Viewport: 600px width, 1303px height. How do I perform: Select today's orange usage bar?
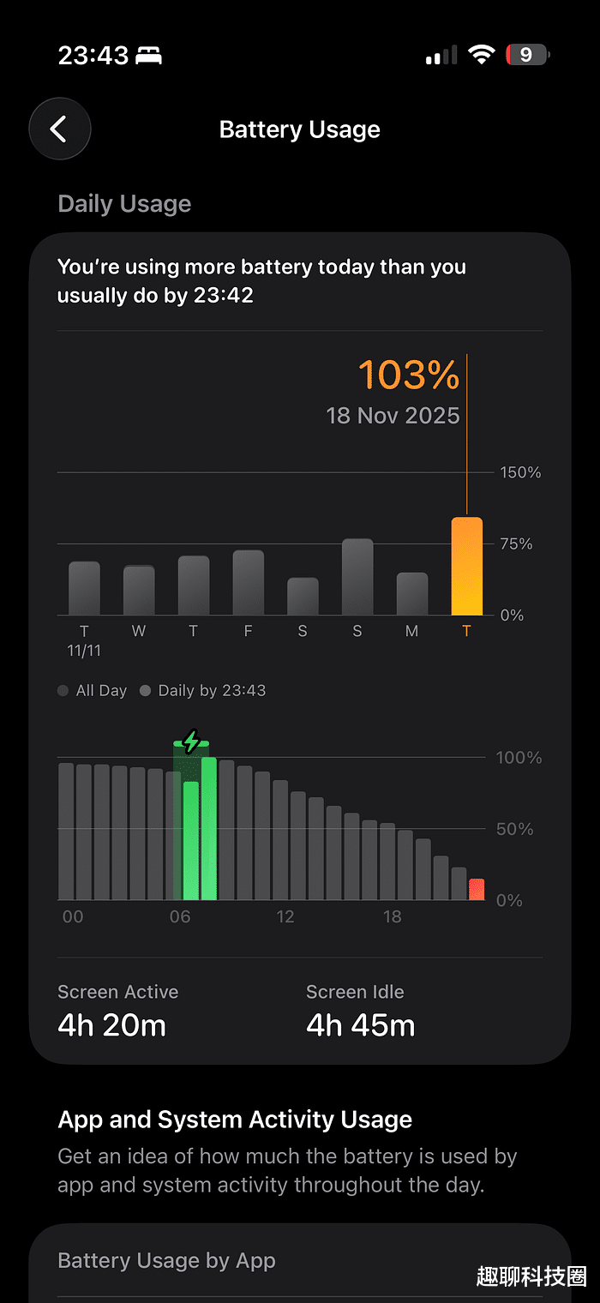coord(466,567)
